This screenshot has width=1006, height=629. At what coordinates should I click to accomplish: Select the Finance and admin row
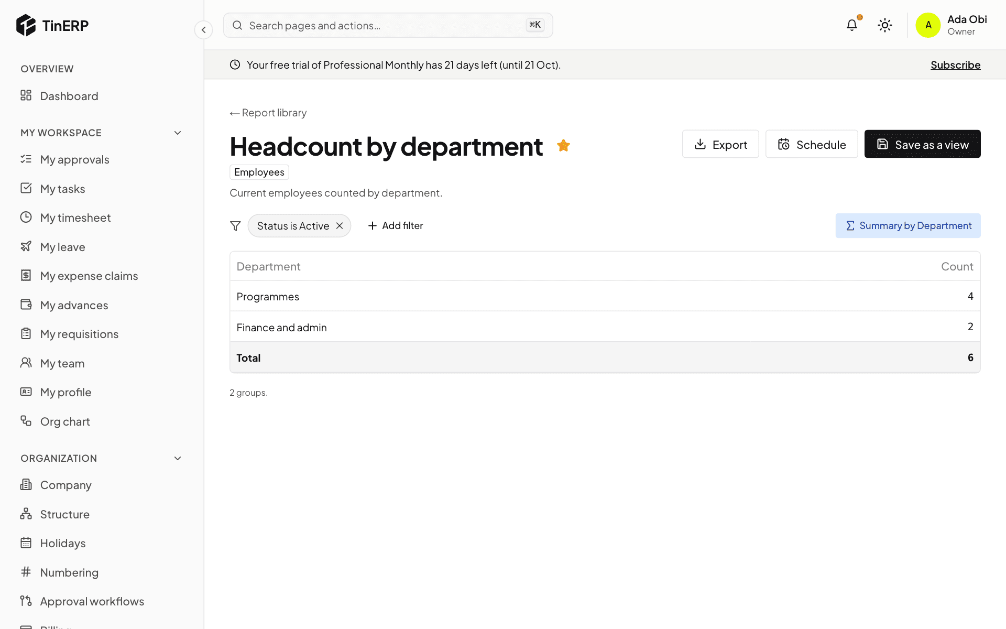pyautogui.click(x=605, y=327)
